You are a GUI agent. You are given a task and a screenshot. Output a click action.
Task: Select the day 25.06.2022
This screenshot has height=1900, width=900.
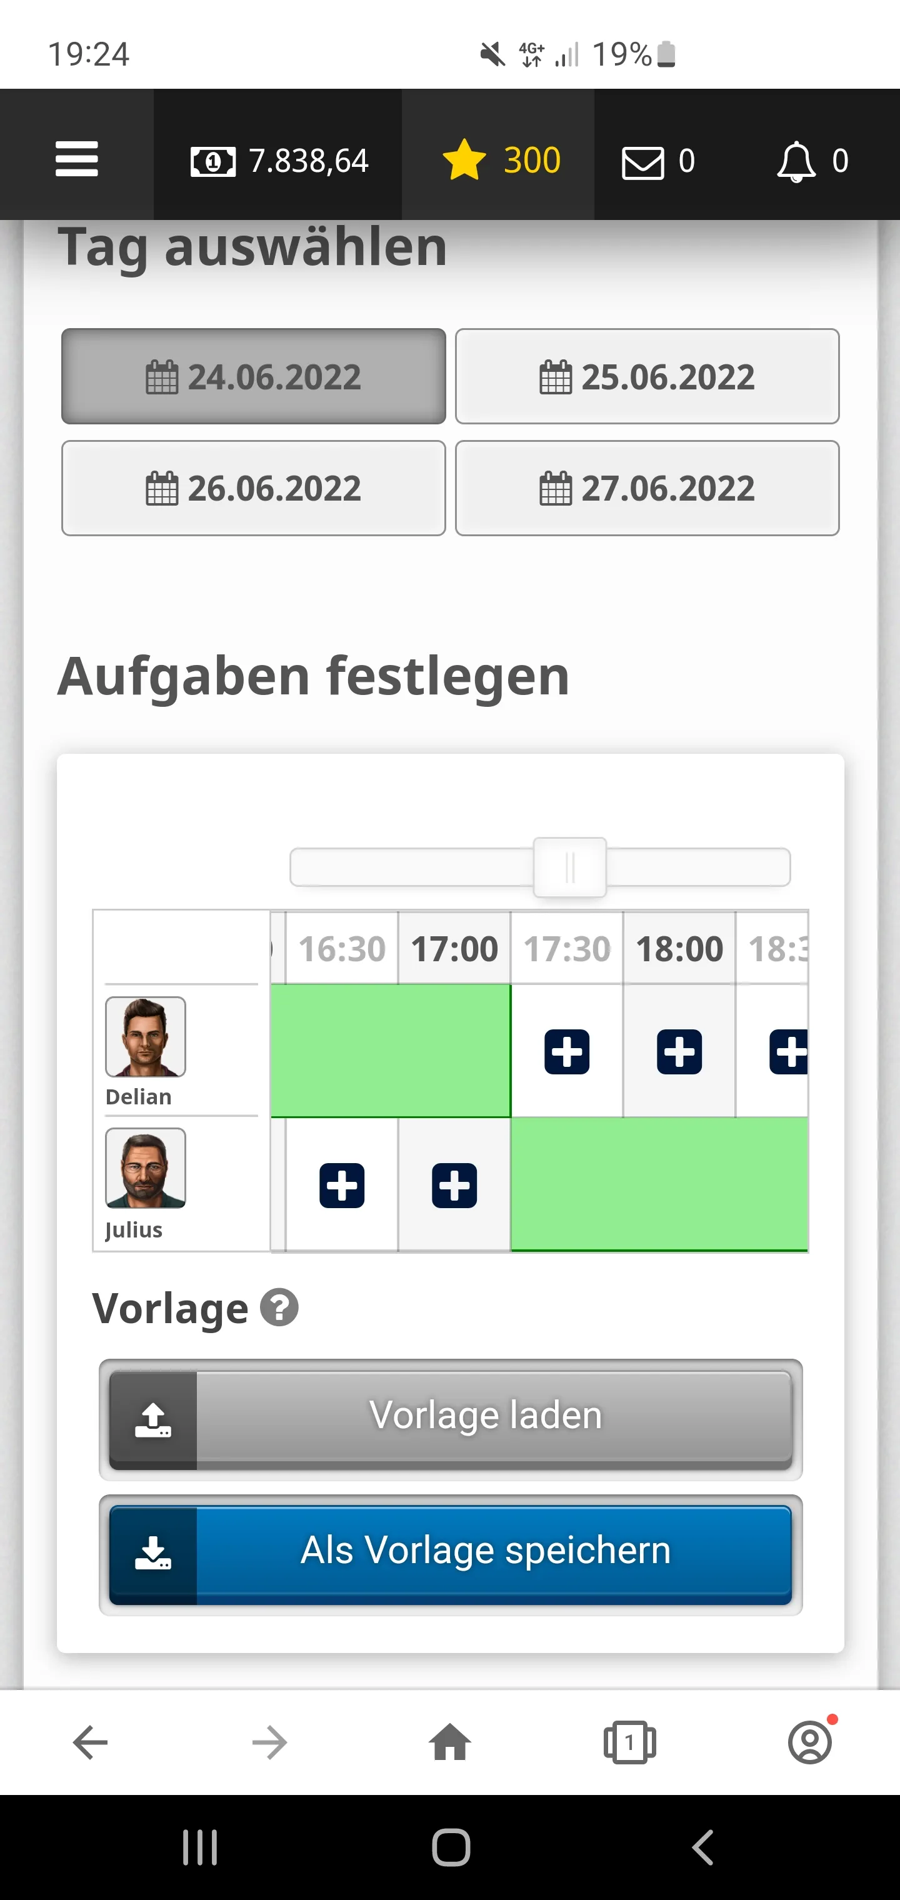point(647,377)
